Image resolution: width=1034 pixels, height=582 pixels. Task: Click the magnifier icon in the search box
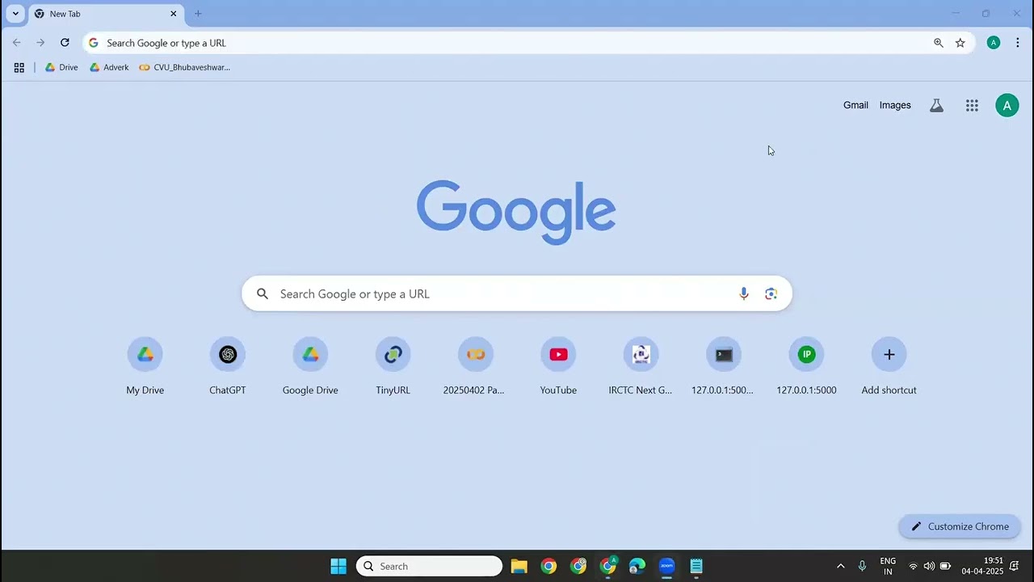(263, 293)
